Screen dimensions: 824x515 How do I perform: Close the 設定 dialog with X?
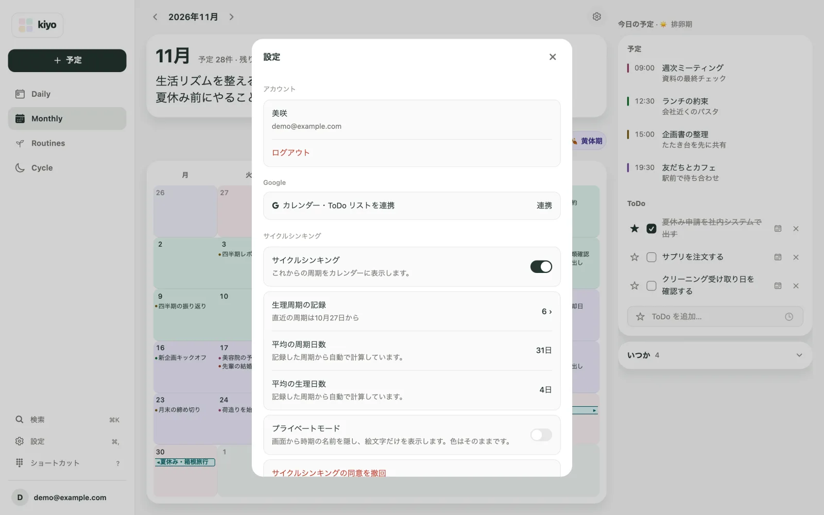tap(553, 57)
